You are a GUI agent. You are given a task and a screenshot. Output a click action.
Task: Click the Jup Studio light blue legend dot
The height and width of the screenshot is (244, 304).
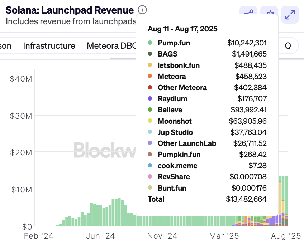coord(150,132)
